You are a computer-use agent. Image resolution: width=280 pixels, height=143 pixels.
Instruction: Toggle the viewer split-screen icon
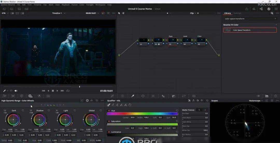click(x=17, y=13)
